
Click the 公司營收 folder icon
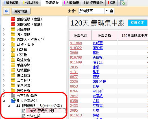click(13, 80)
